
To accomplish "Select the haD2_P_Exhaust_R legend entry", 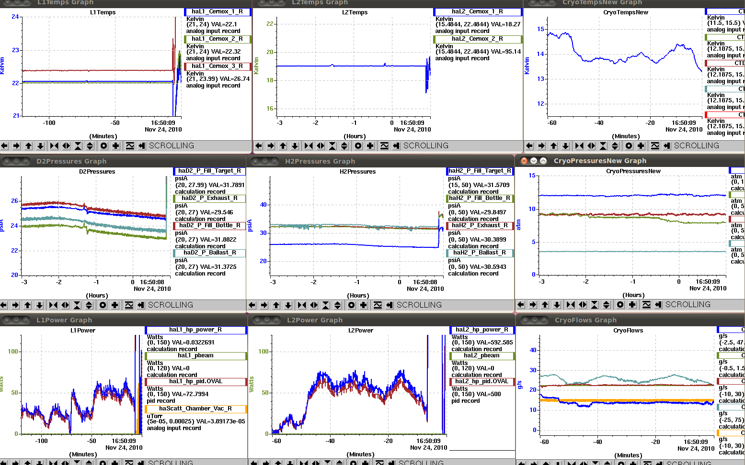I will (x=209, y=199).
